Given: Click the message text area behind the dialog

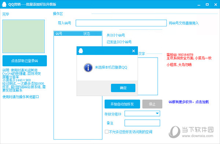Looking at the screenshot, I should click(148, 76).
